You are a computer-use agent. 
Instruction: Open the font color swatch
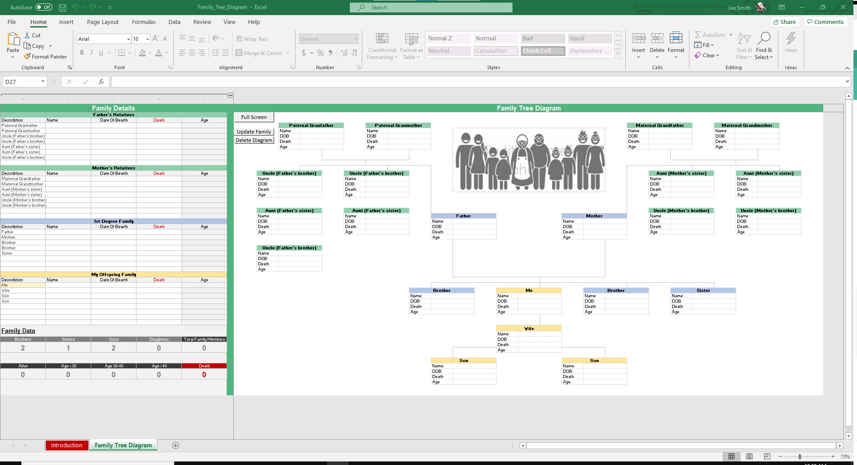159,53
